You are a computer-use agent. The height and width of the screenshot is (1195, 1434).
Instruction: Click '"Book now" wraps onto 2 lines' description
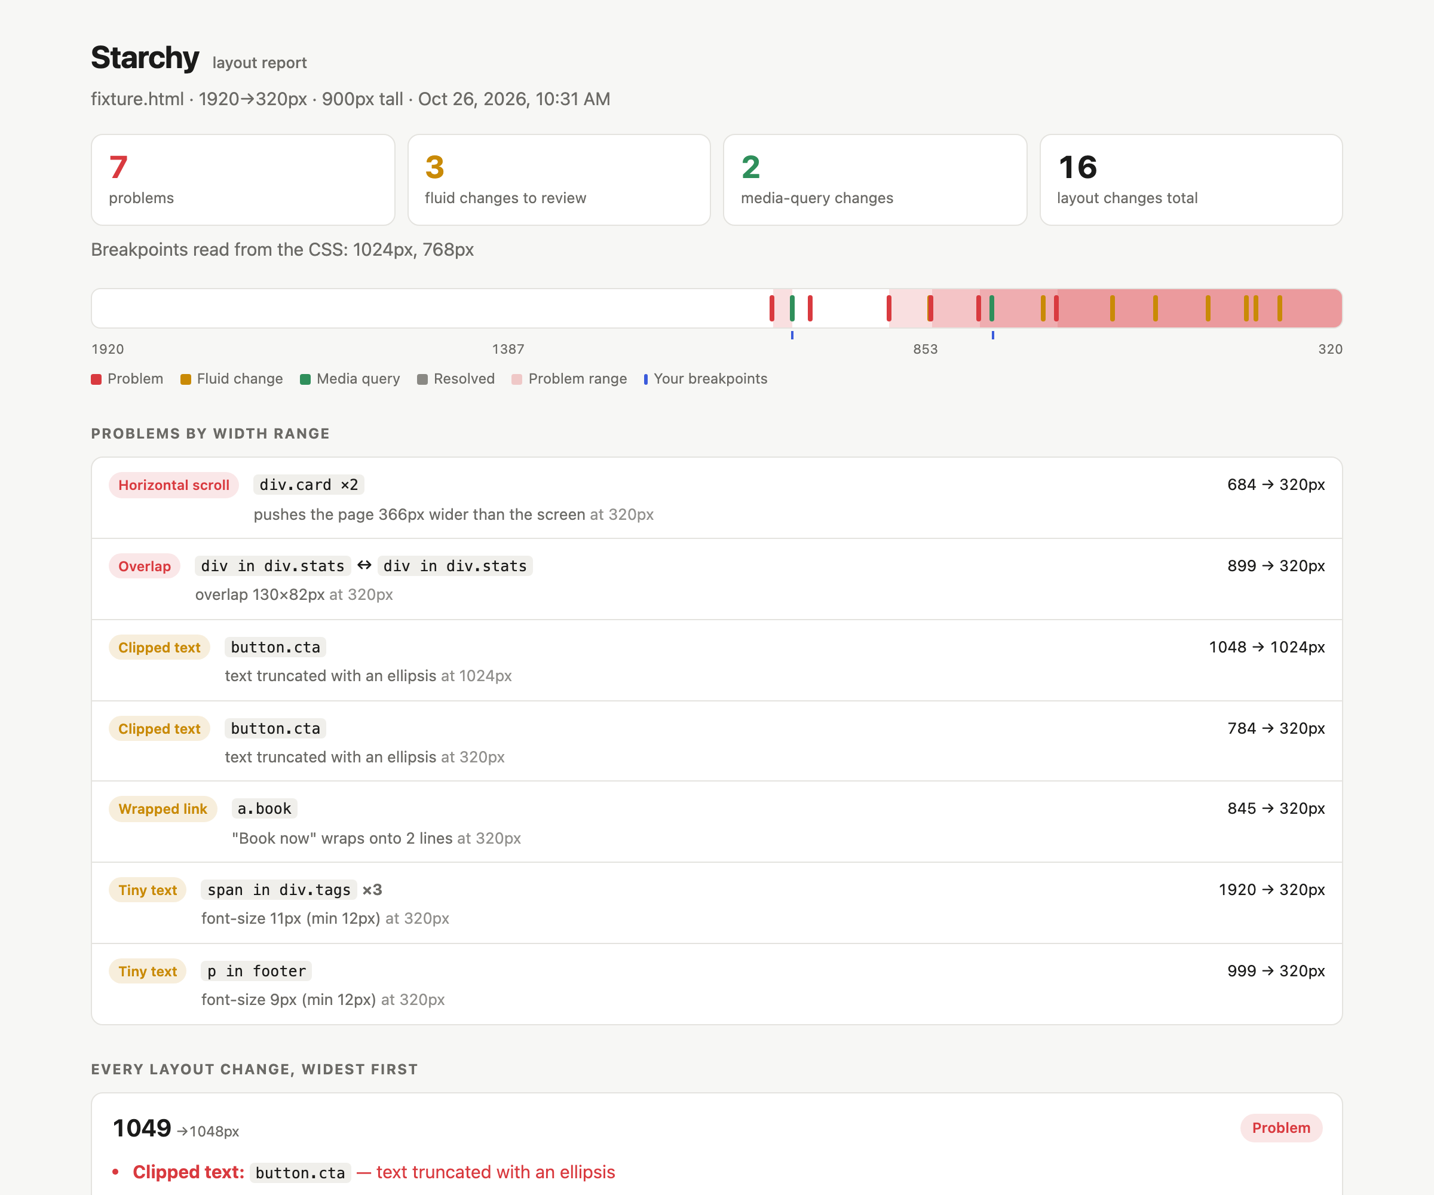coord(342,838)
